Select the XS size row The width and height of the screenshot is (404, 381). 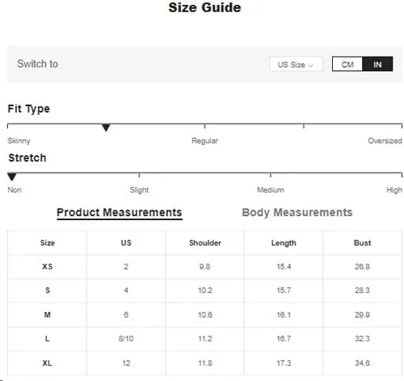pos(204,267)
